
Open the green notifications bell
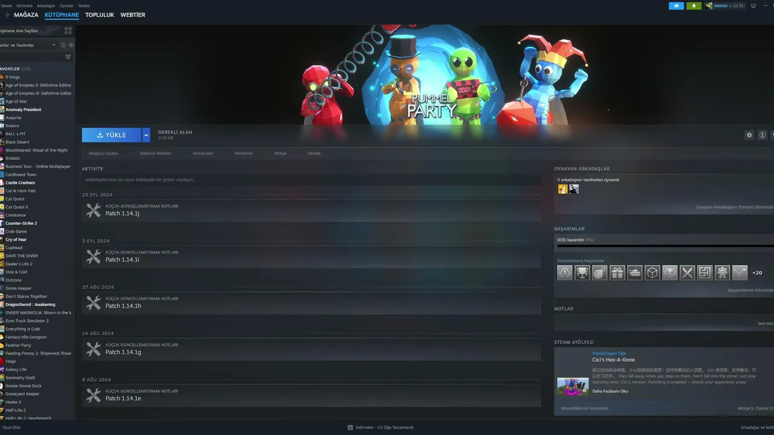694,6
